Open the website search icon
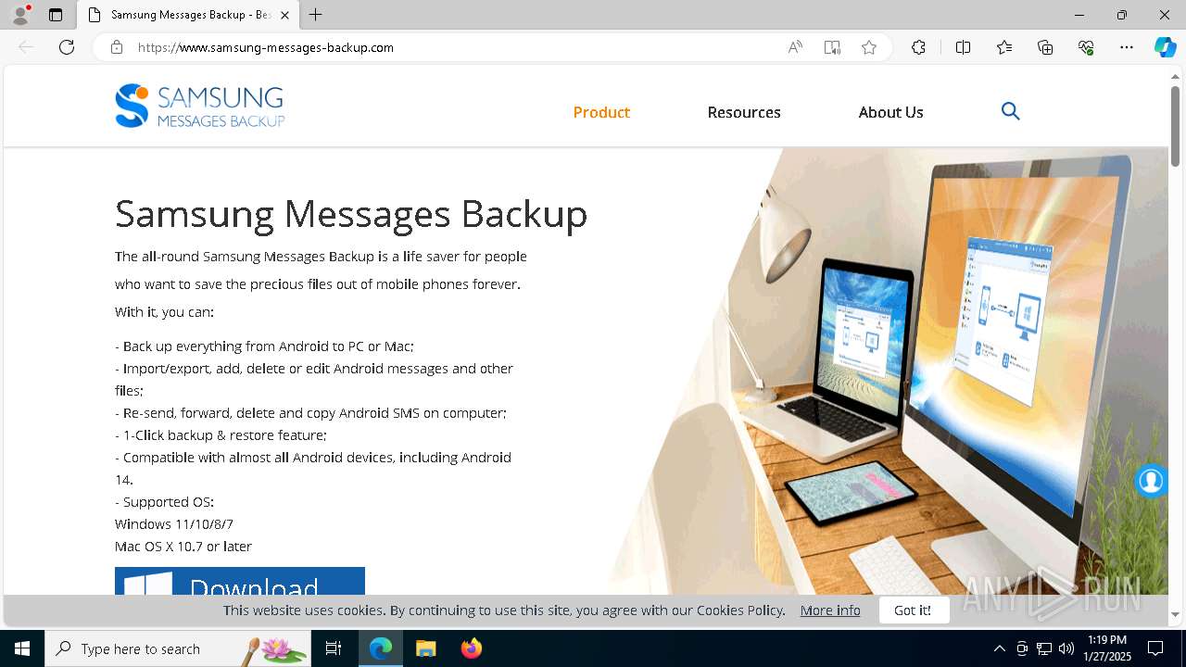The width and height of the screenshot is (1186, 667). 1010,111
